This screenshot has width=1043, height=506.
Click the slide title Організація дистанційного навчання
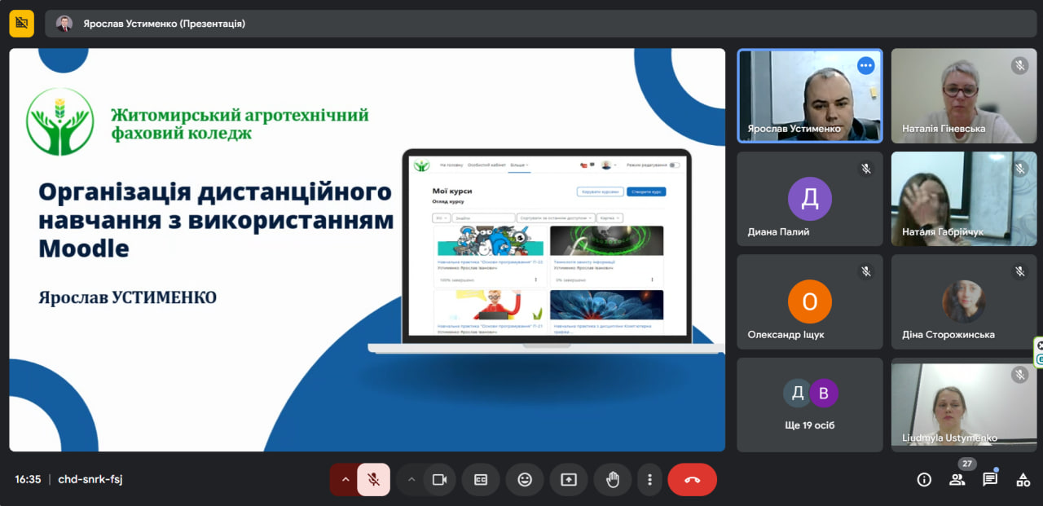point(215,220)
